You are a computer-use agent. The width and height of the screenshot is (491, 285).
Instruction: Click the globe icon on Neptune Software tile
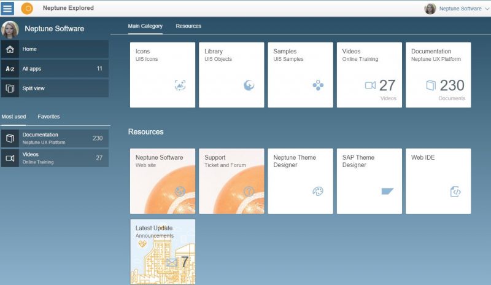(x=180, y=191)
